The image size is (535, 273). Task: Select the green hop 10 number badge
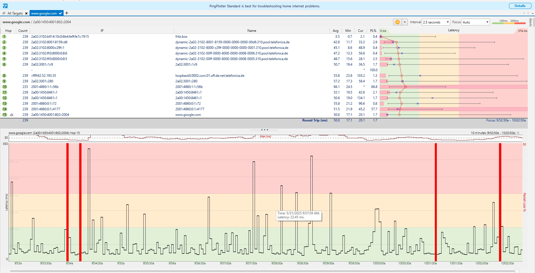click(x=4, y=87)
